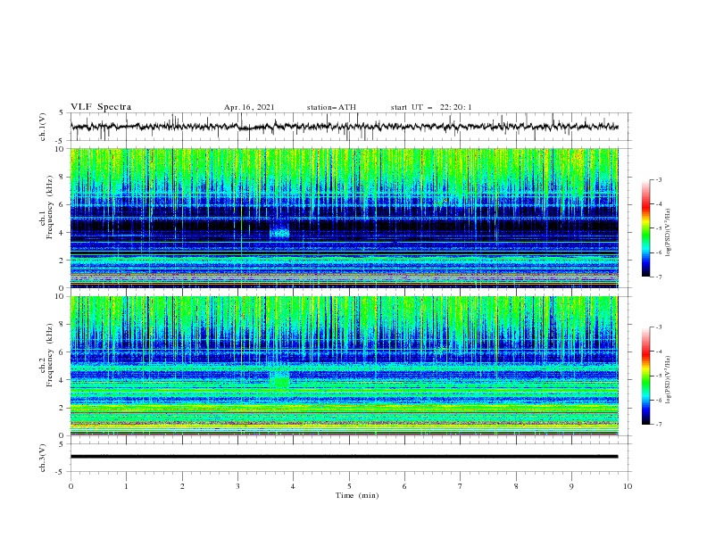
Task: Click the "VLF Spectra" plot title
Action: click(101, 107)
